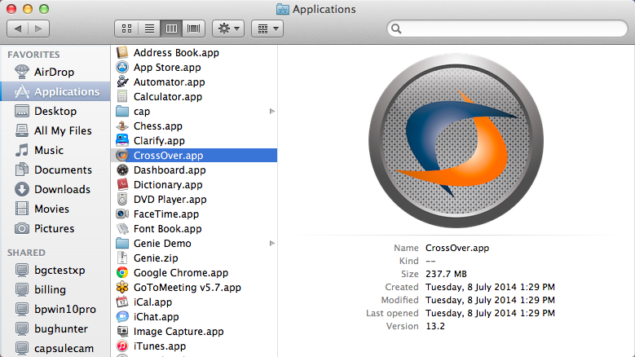635x357 pixels.
Task: Click the Modified date value
Action: point(490,300)
